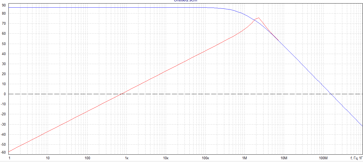The image size is (363, 162).
Task: Click the "1M" frequency axis label
Action: 244,158
